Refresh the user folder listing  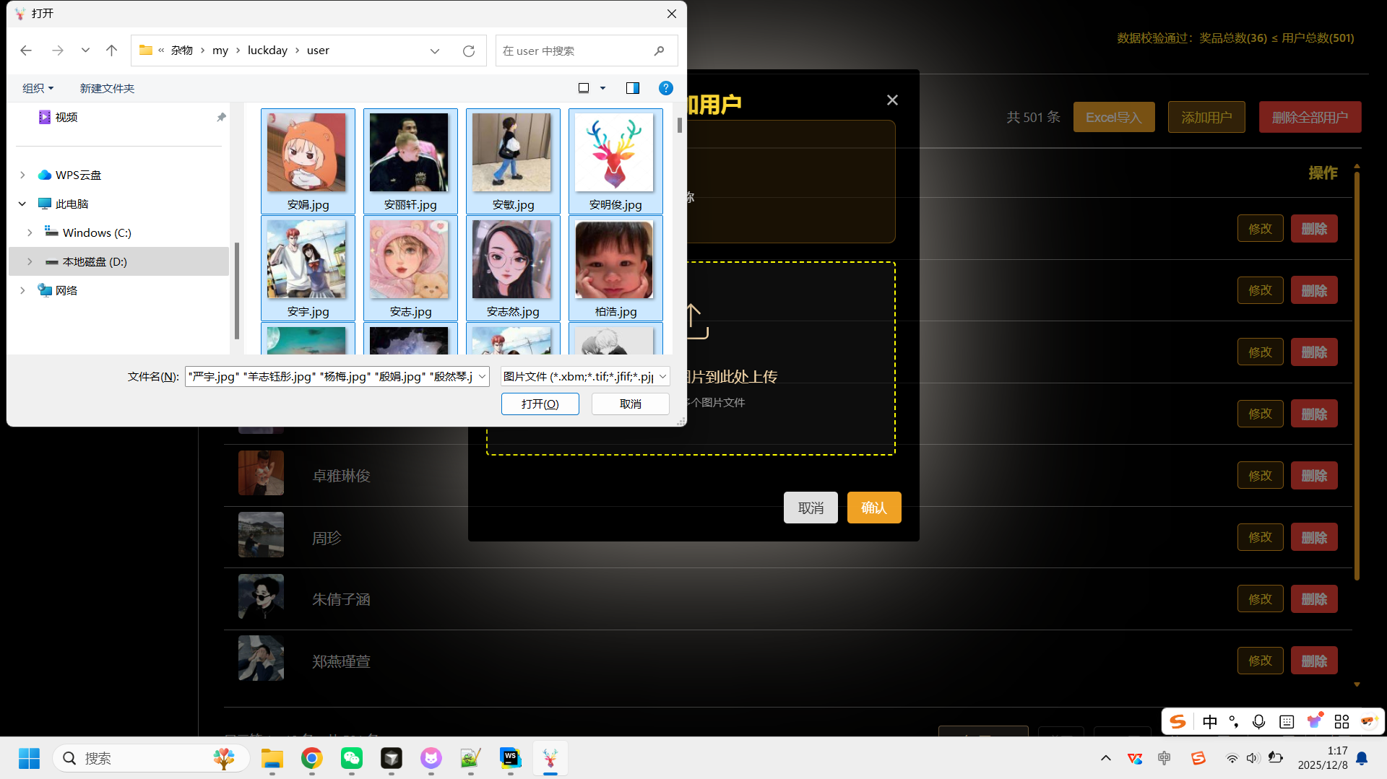[x=469, y=51]
